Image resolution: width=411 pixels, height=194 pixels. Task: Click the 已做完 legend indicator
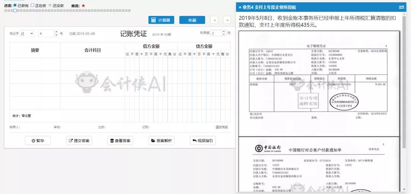pyautogui.click(x=15, y=5)
